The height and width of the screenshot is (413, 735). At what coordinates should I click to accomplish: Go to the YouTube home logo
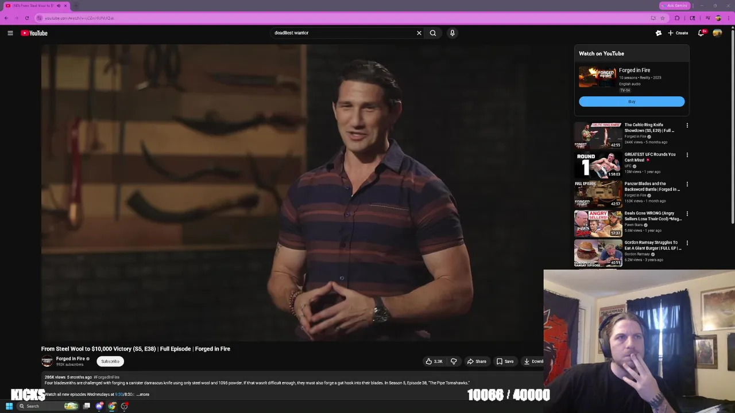click(x=34, y=33)
